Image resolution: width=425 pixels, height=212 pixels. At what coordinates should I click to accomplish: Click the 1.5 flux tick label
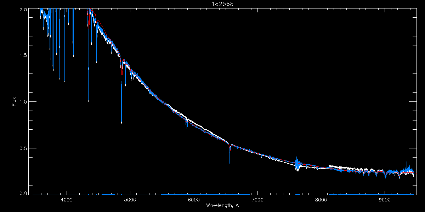[x=23, y=55]
